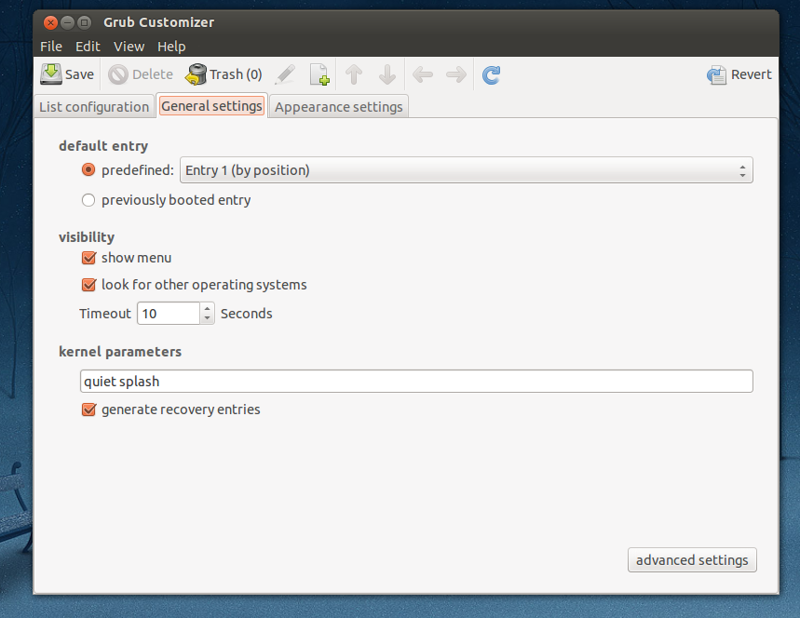Select previously booted entry radio button
Viewport: 800px width, 618px height.
88,200
